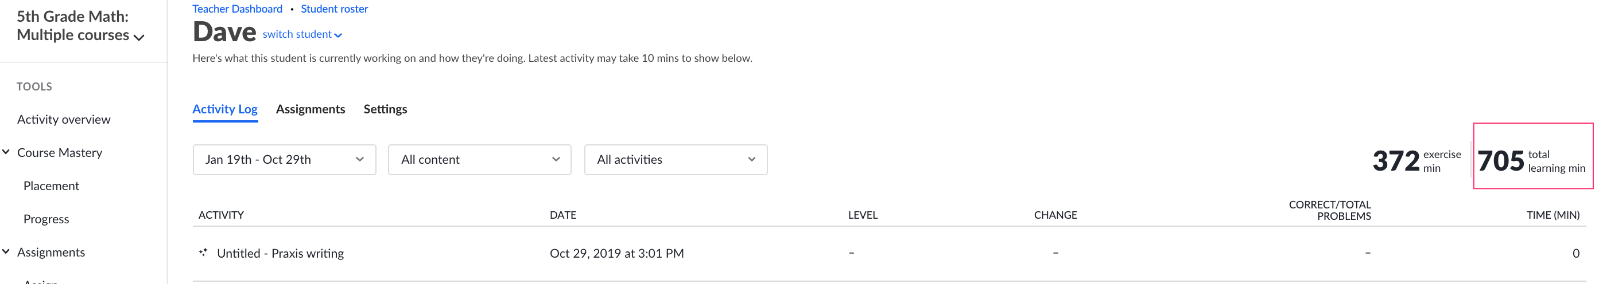Collapse the Course Mastery section arrow
Screen dimensions: 1599x284
(x=6, y=152)
